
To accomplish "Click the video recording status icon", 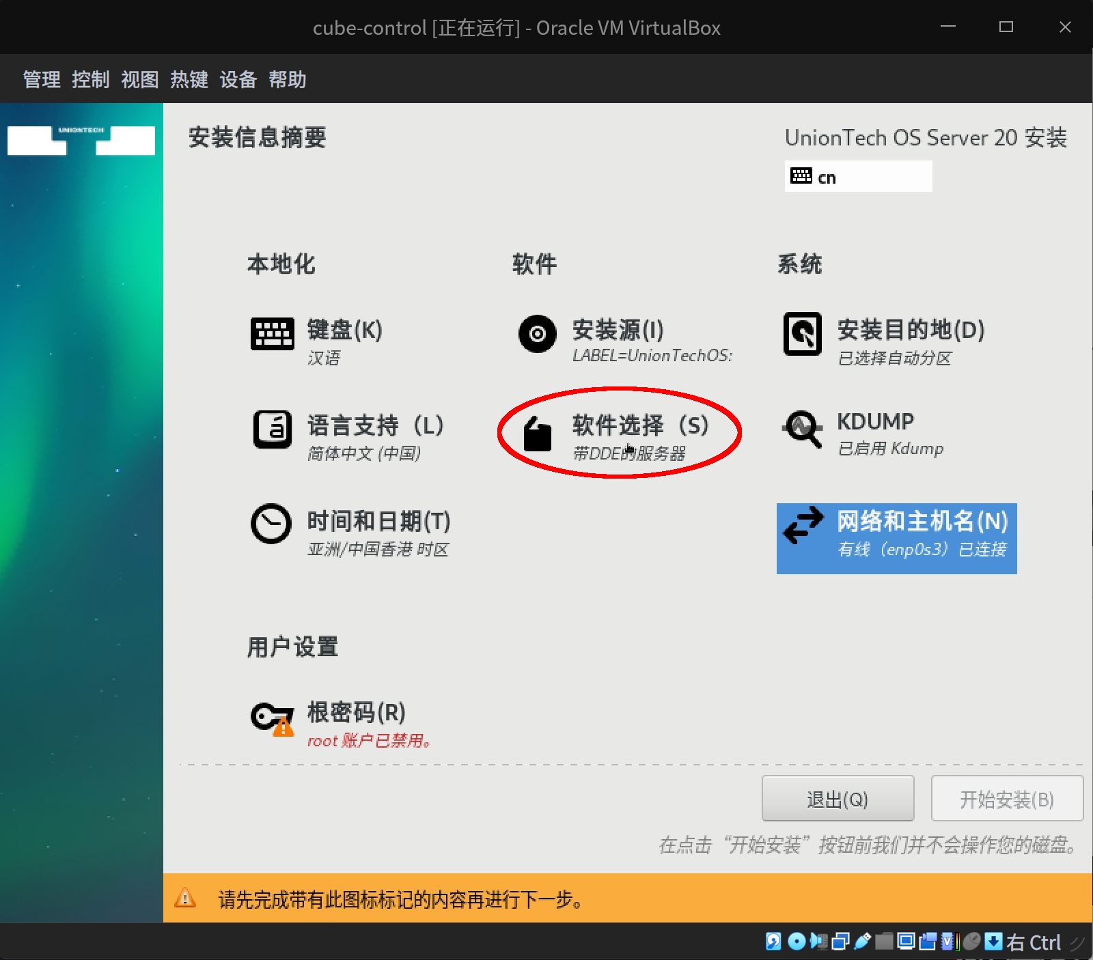I will pos(929,942).
